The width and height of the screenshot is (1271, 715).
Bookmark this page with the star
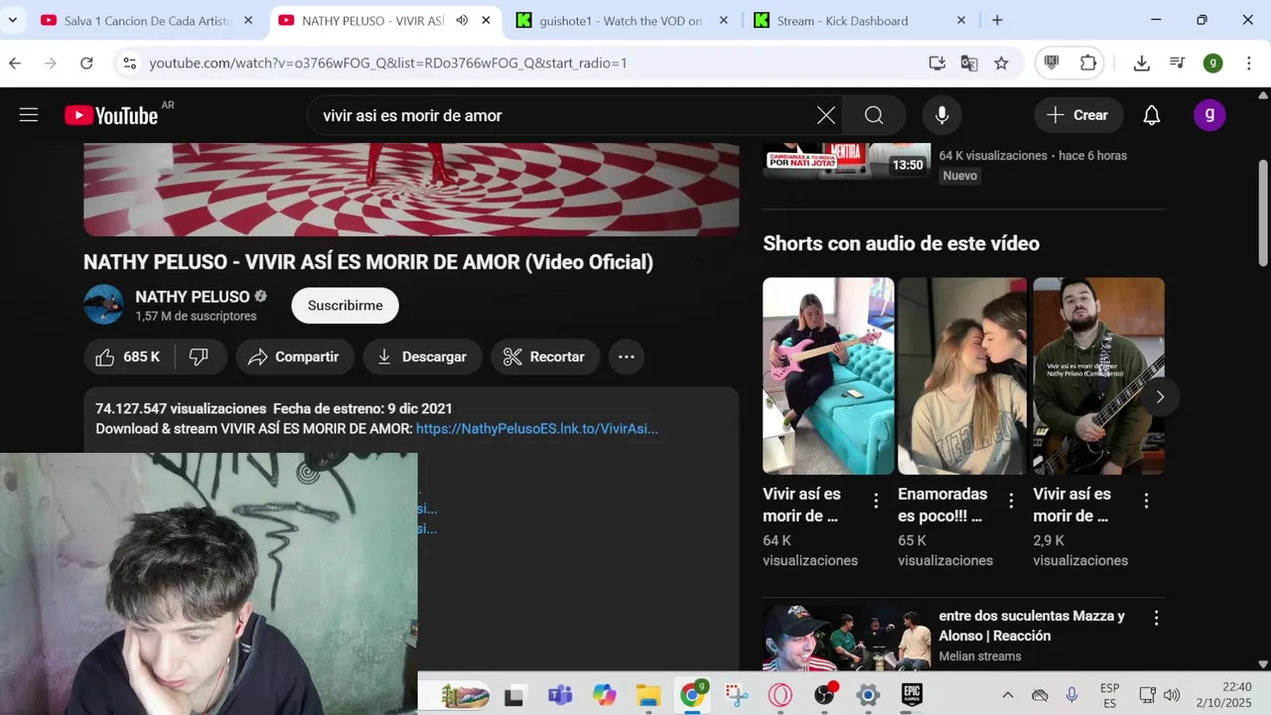tap(1001, 63)
